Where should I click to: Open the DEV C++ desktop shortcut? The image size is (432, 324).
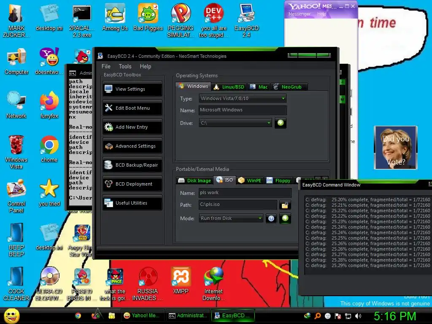click(213, 21)
